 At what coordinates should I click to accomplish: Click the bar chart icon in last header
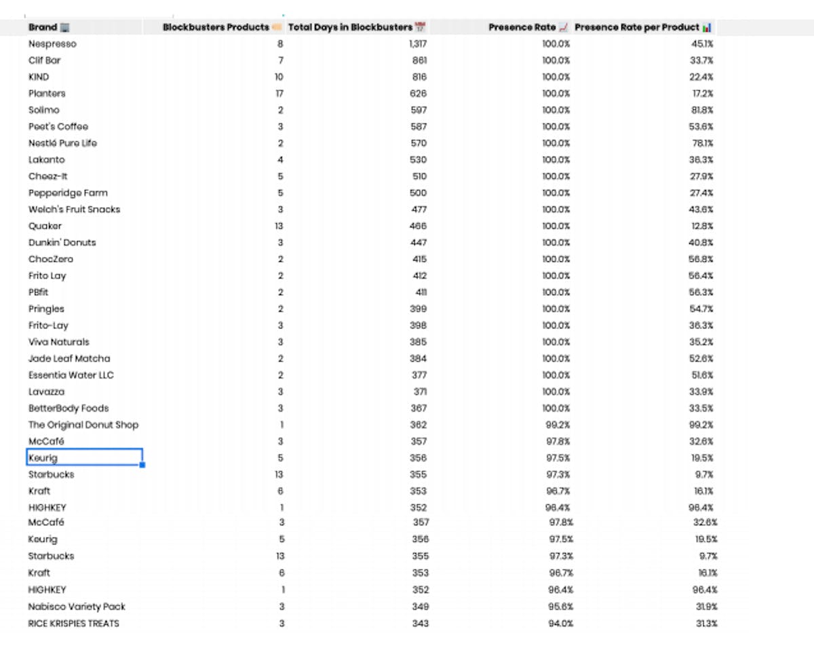(707, 28)
